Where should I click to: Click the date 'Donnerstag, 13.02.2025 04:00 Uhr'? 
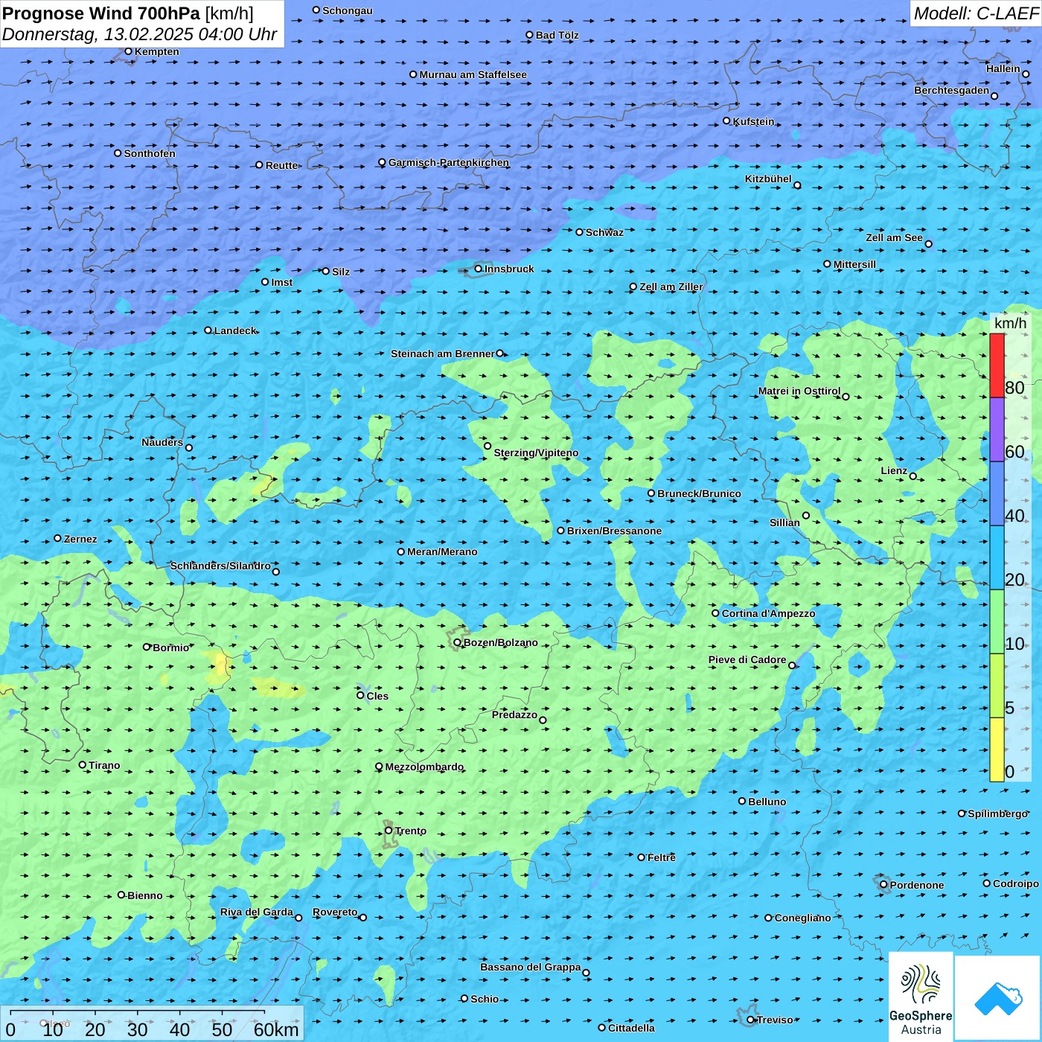click(x=139, y=34)
